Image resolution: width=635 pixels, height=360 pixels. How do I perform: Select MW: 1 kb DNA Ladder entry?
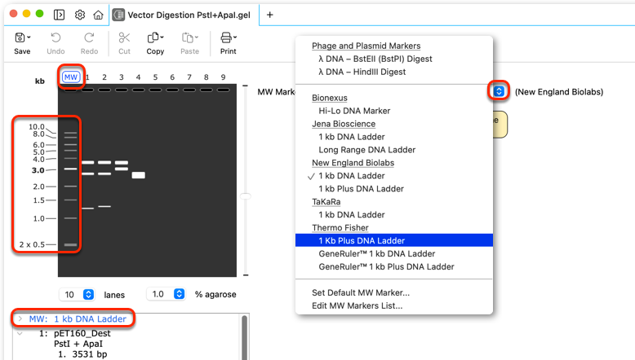point(78,318)
